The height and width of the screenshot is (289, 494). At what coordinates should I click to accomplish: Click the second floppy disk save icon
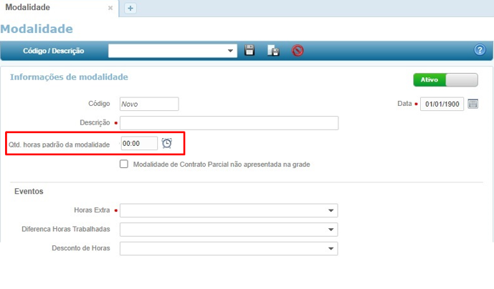click(273, 51)
